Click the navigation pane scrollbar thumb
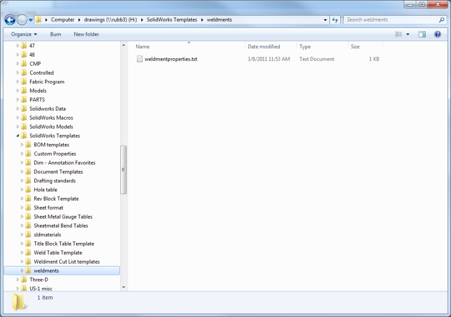This screenshot has width=451, height=317. pyautogui.click(x=124, y=170)
